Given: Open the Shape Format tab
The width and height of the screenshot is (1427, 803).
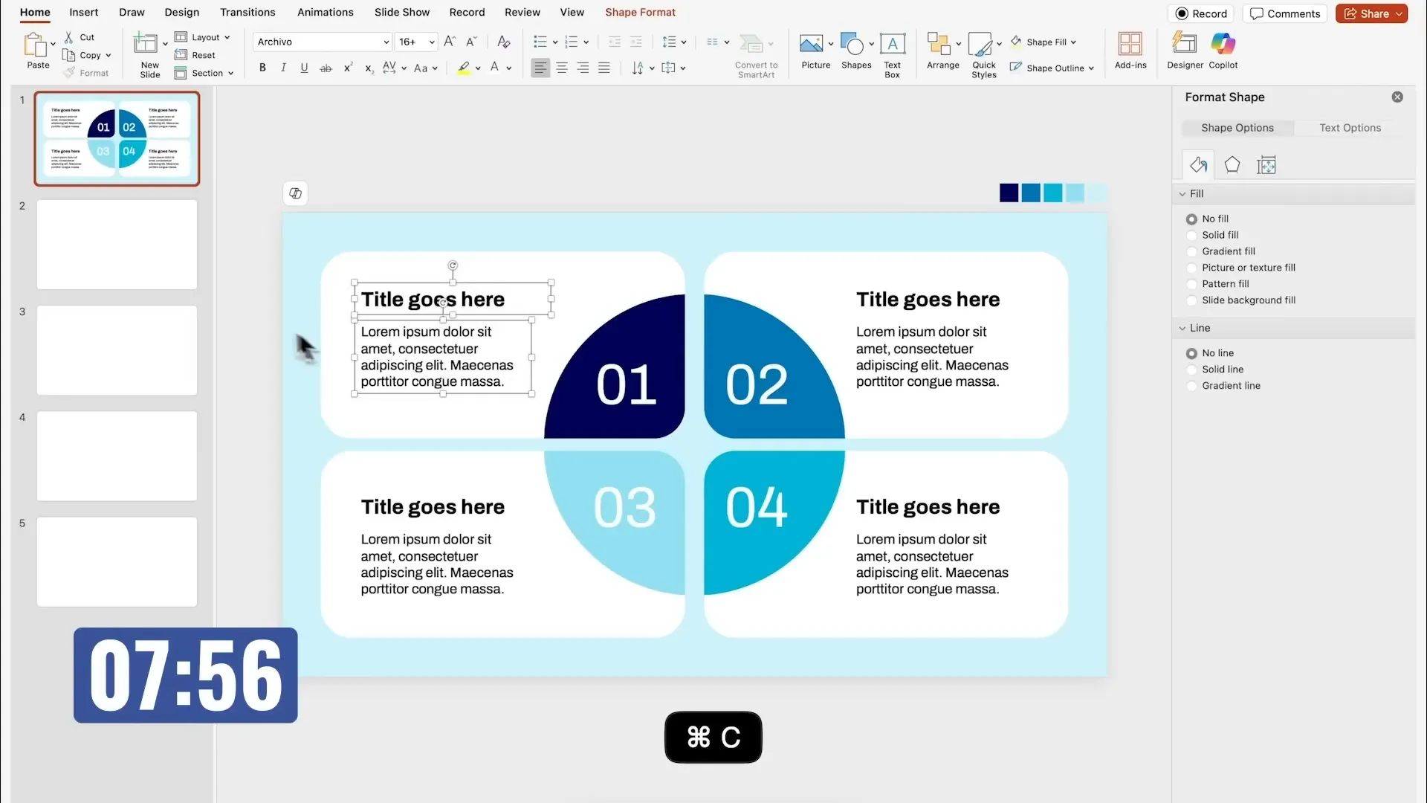Looking at the screenshot, I should 640,12.
